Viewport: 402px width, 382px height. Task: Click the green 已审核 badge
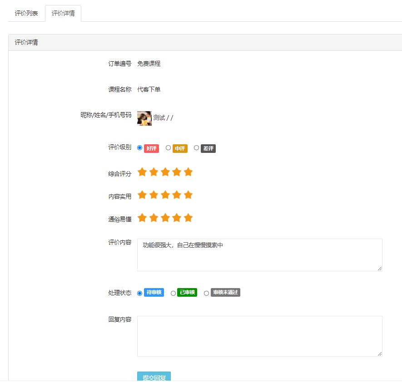click(x=187, y=292)
